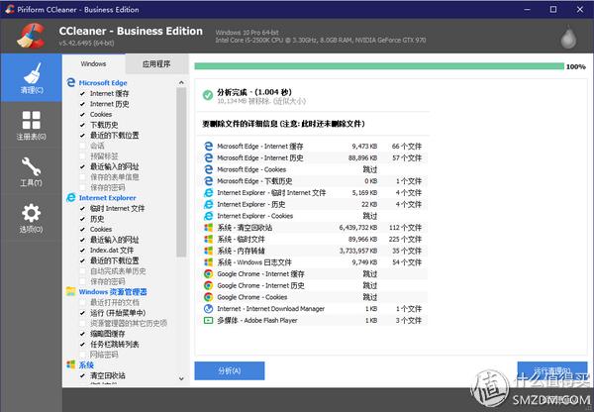The image size is (594, 412).
Task: Open the Tools (工具) wrench icon
Action: coord(31,166)
